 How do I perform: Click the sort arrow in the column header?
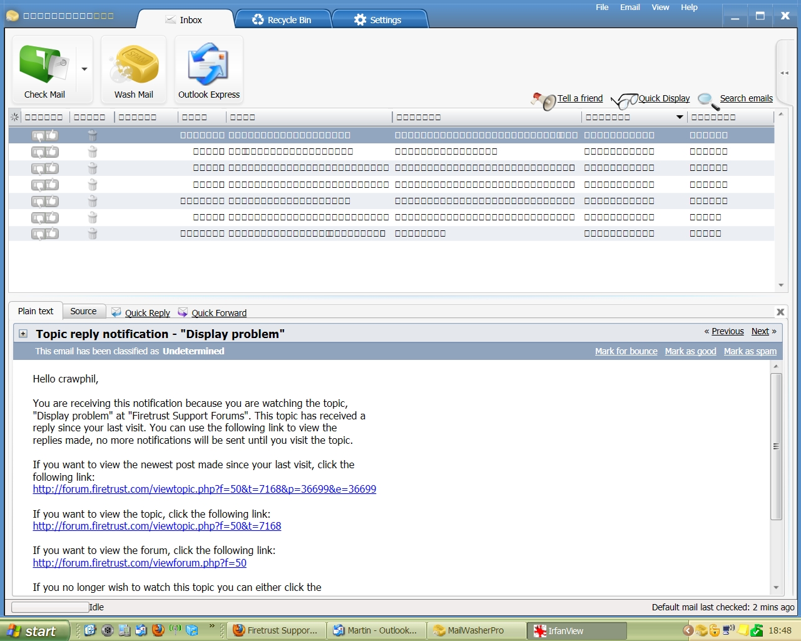tap(680, 117)
